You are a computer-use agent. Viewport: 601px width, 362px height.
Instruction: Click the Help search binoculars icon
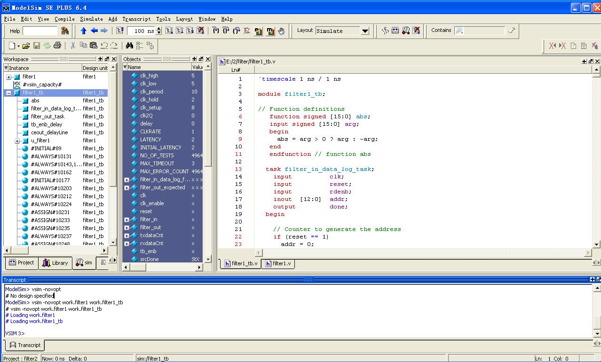pos(65,31)
